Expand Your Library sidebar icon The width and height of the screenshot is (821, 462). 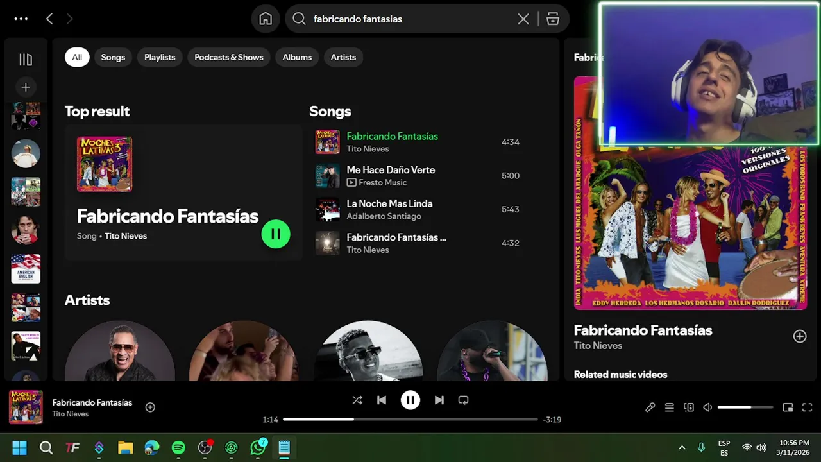click(x=26, y=60)
